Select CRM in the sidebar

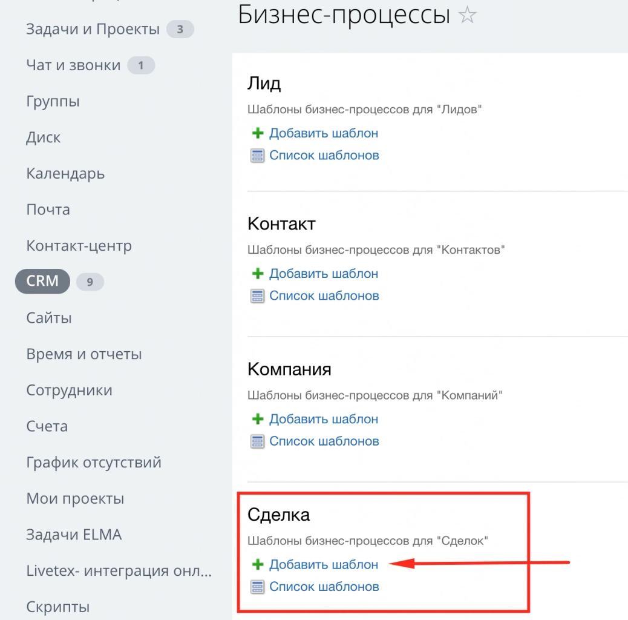(42, 281)
